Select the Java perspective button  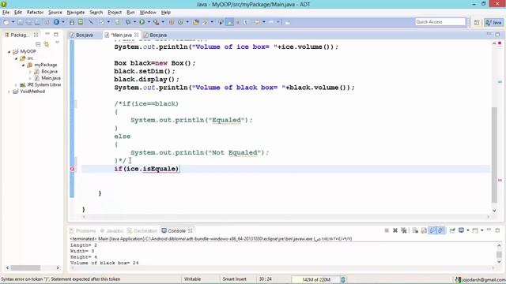pyautogui.click(x=493, y=22)
